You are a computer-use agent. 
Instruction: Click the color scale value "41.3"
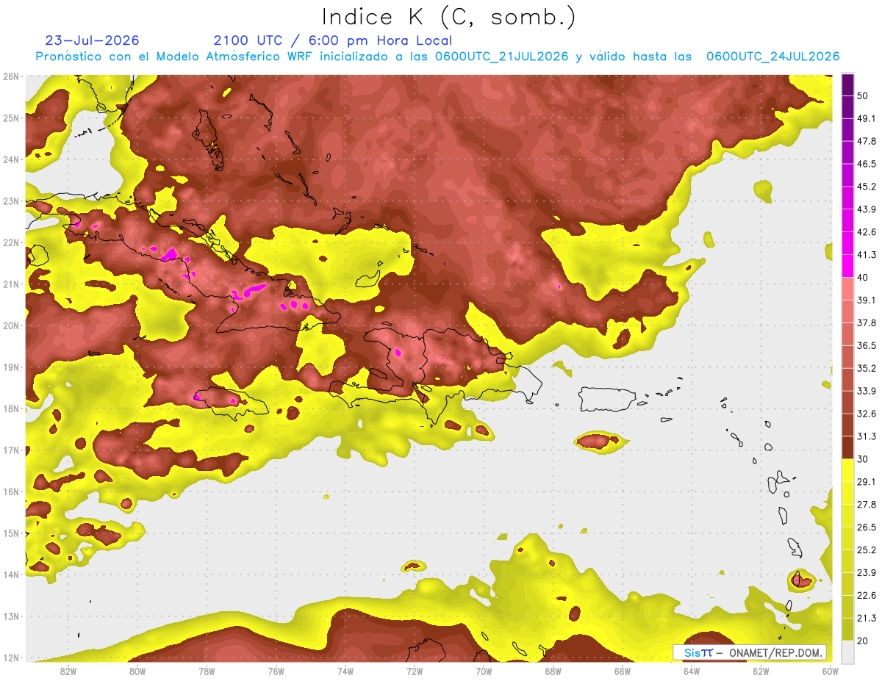[867, 255]
